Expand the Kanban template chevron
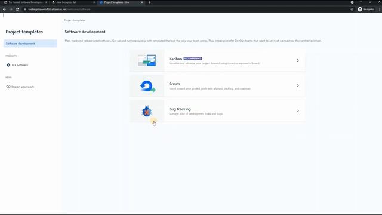382x215 pixels. [298, 60]
